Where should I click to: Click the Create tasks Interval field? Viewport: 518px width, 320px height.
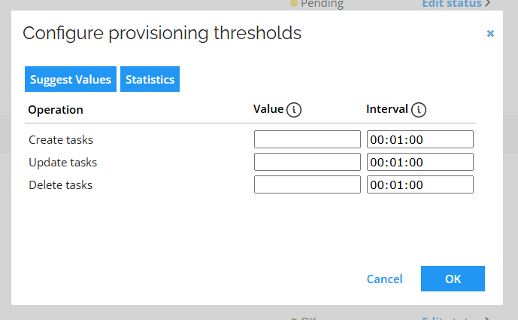[x=420, y=139]
